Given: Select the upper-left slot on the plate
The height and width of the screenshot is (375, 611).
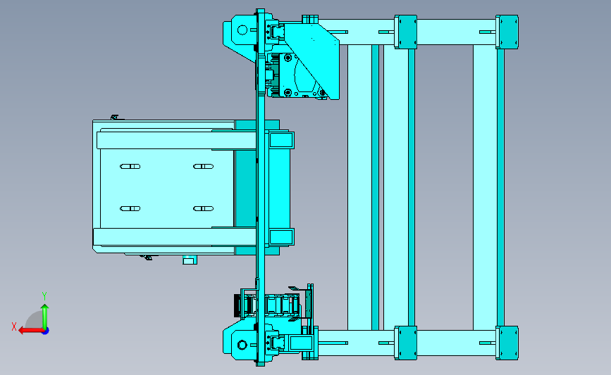Looking at the screenshot, I should 130,167.
